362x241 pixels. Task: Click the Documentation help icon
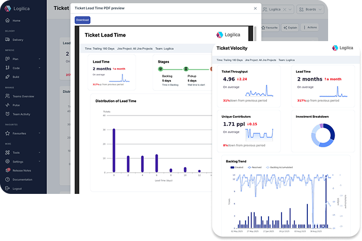tap(8, 179)
